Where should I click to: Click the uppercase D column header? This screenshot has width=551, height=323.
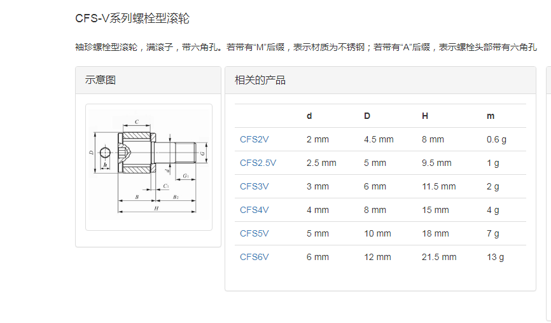[367, 116]
